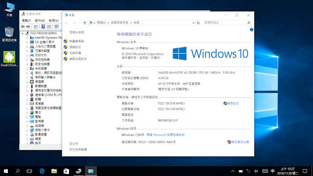Open Windows Start menu

[6, 171]
